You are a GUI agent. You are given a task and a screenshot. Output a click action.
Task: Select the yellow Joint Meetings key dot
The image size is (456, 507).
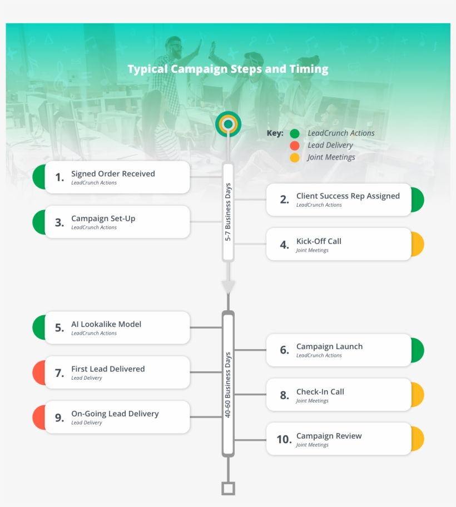point(295,157)
